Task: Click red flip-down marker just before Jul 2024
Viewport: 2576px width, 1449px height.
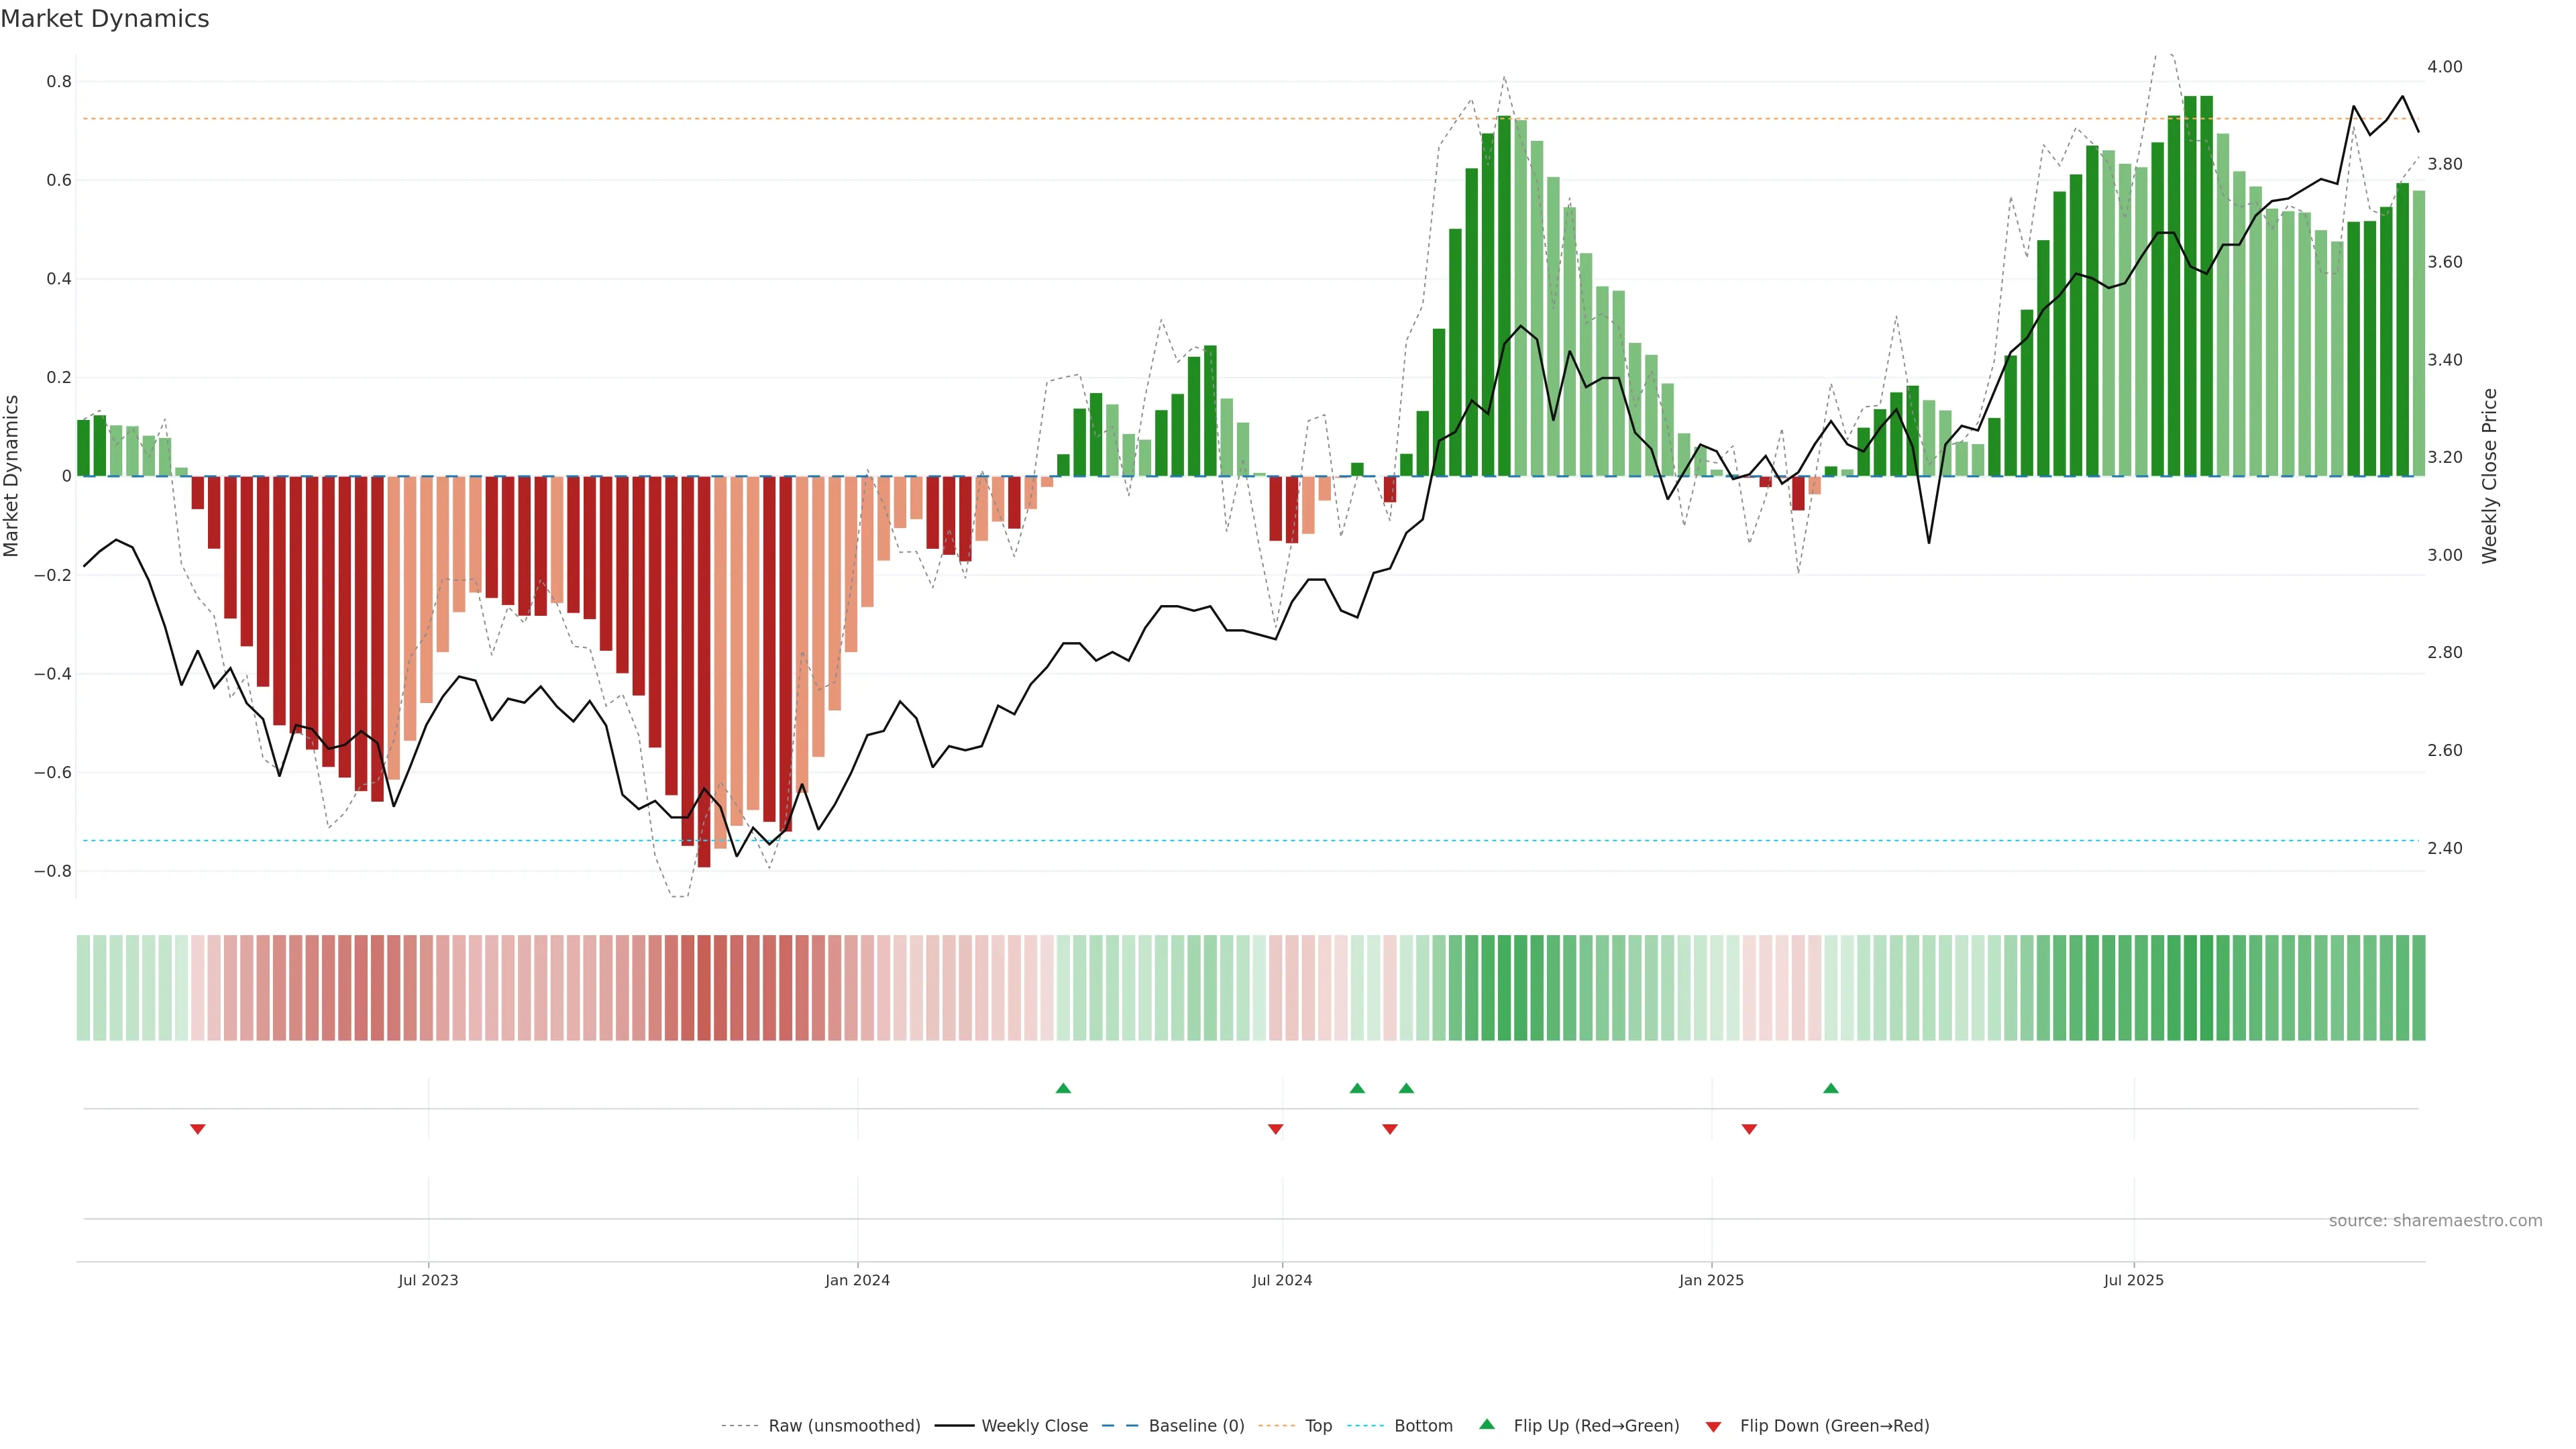Action: click(x=1275, y=1129)
